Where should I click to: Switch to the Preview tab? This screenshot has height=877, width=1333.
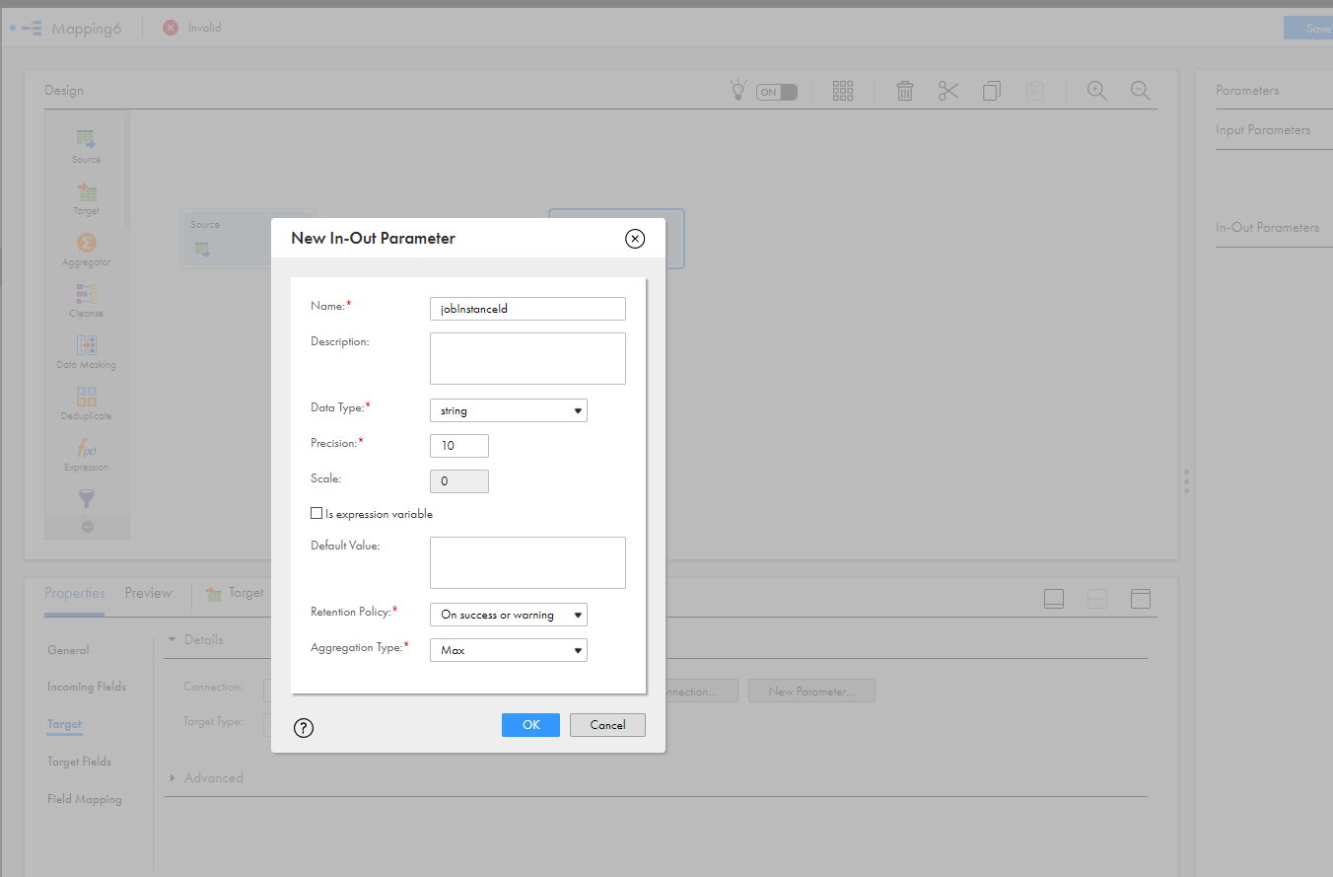148,593
